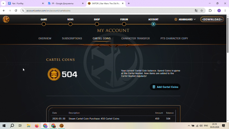The image size is (229, 129).
Task: Open the notifications center icon
Action: (x=223, y=126)
